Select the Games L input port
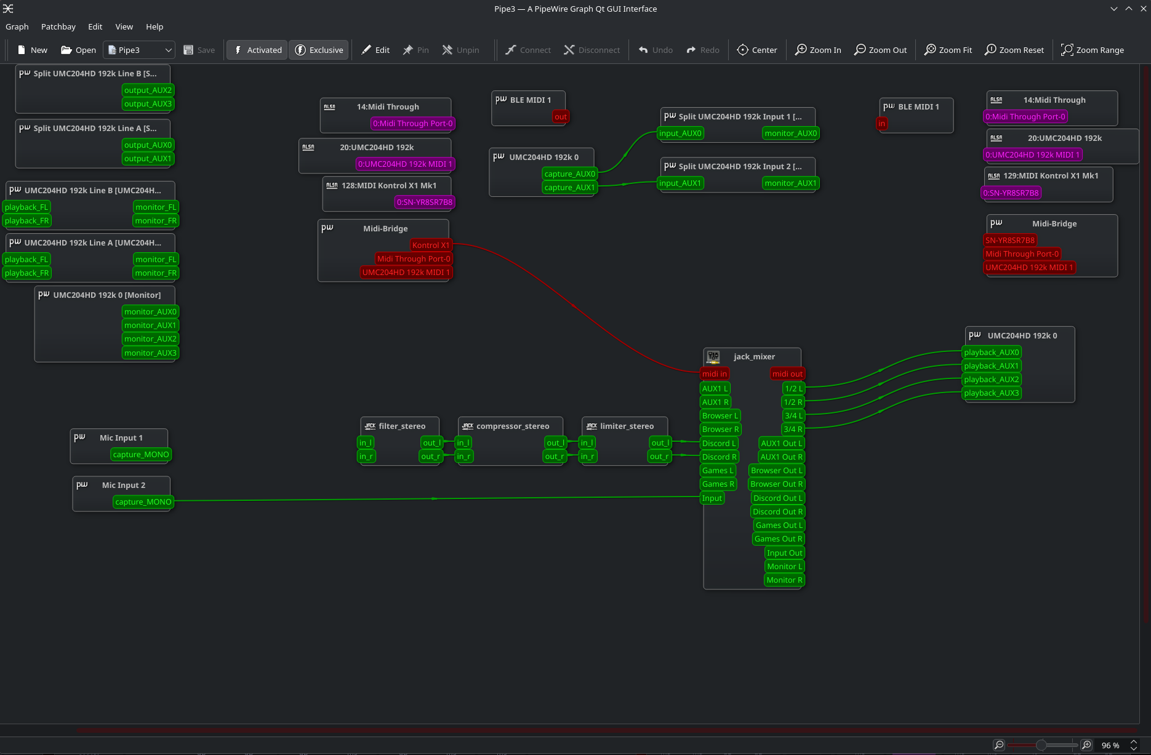1151x755 pixels. coord(718,470)
